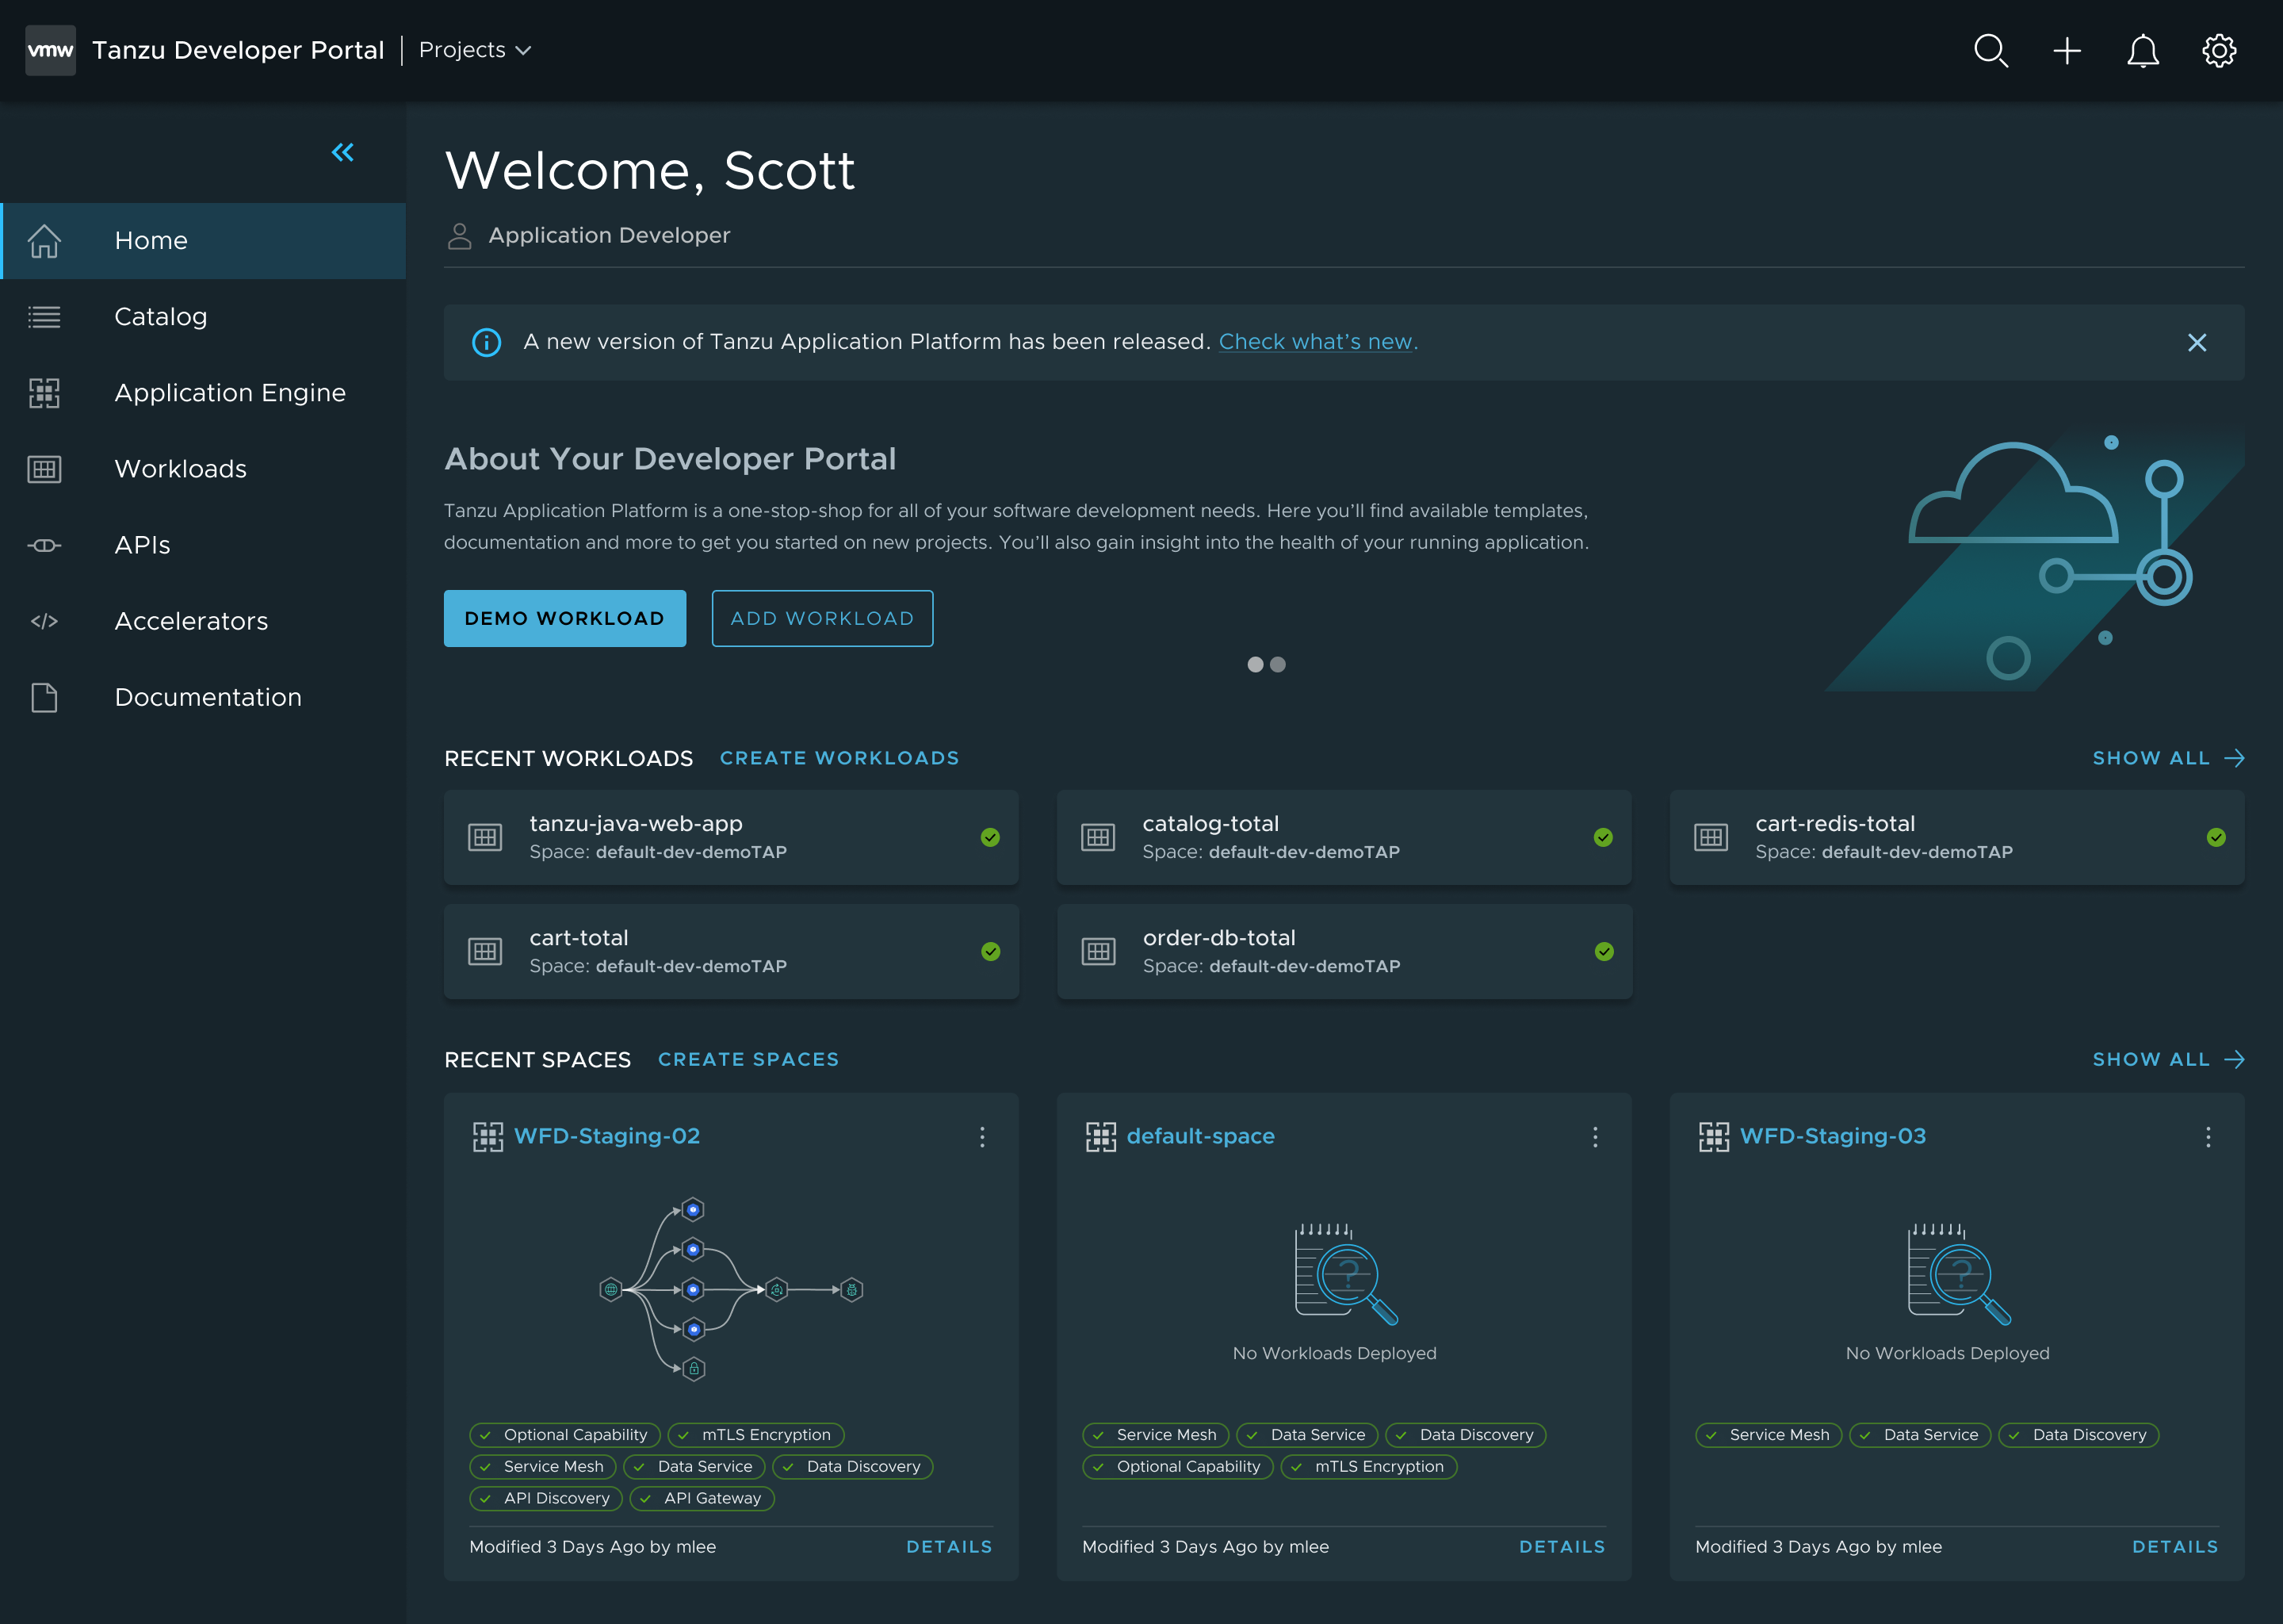Select first carousel dot indicator
This screenshot has height=1624, width=2283.
coord(1254,665)
